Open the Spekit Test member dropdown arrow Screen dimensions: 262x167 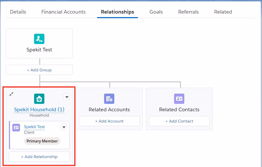point(64,127)
